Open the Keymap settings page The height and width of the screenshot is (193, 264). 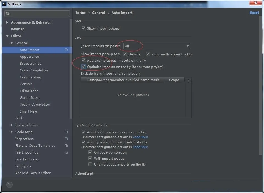(x=18, y=29)
